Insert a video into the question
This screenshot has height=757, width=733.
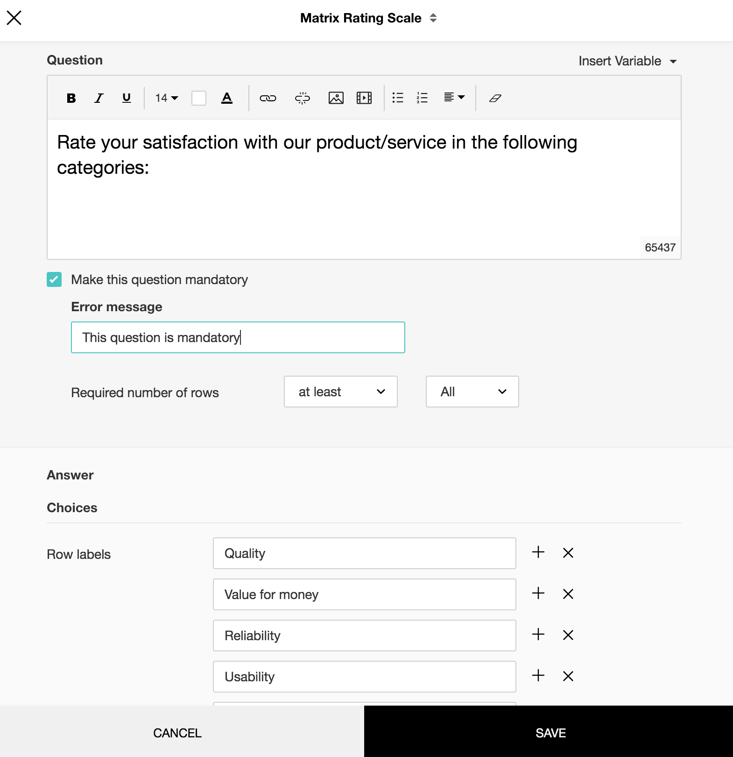tap(364, 98)
